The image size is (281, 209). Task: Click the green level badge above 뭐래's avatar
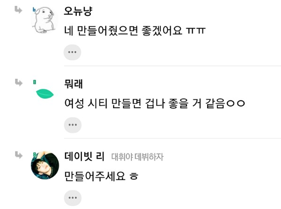click(x=35, y=82)
